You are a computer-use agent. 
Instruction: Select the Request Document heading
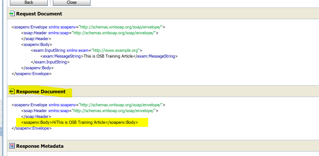[x=39, y=14]
